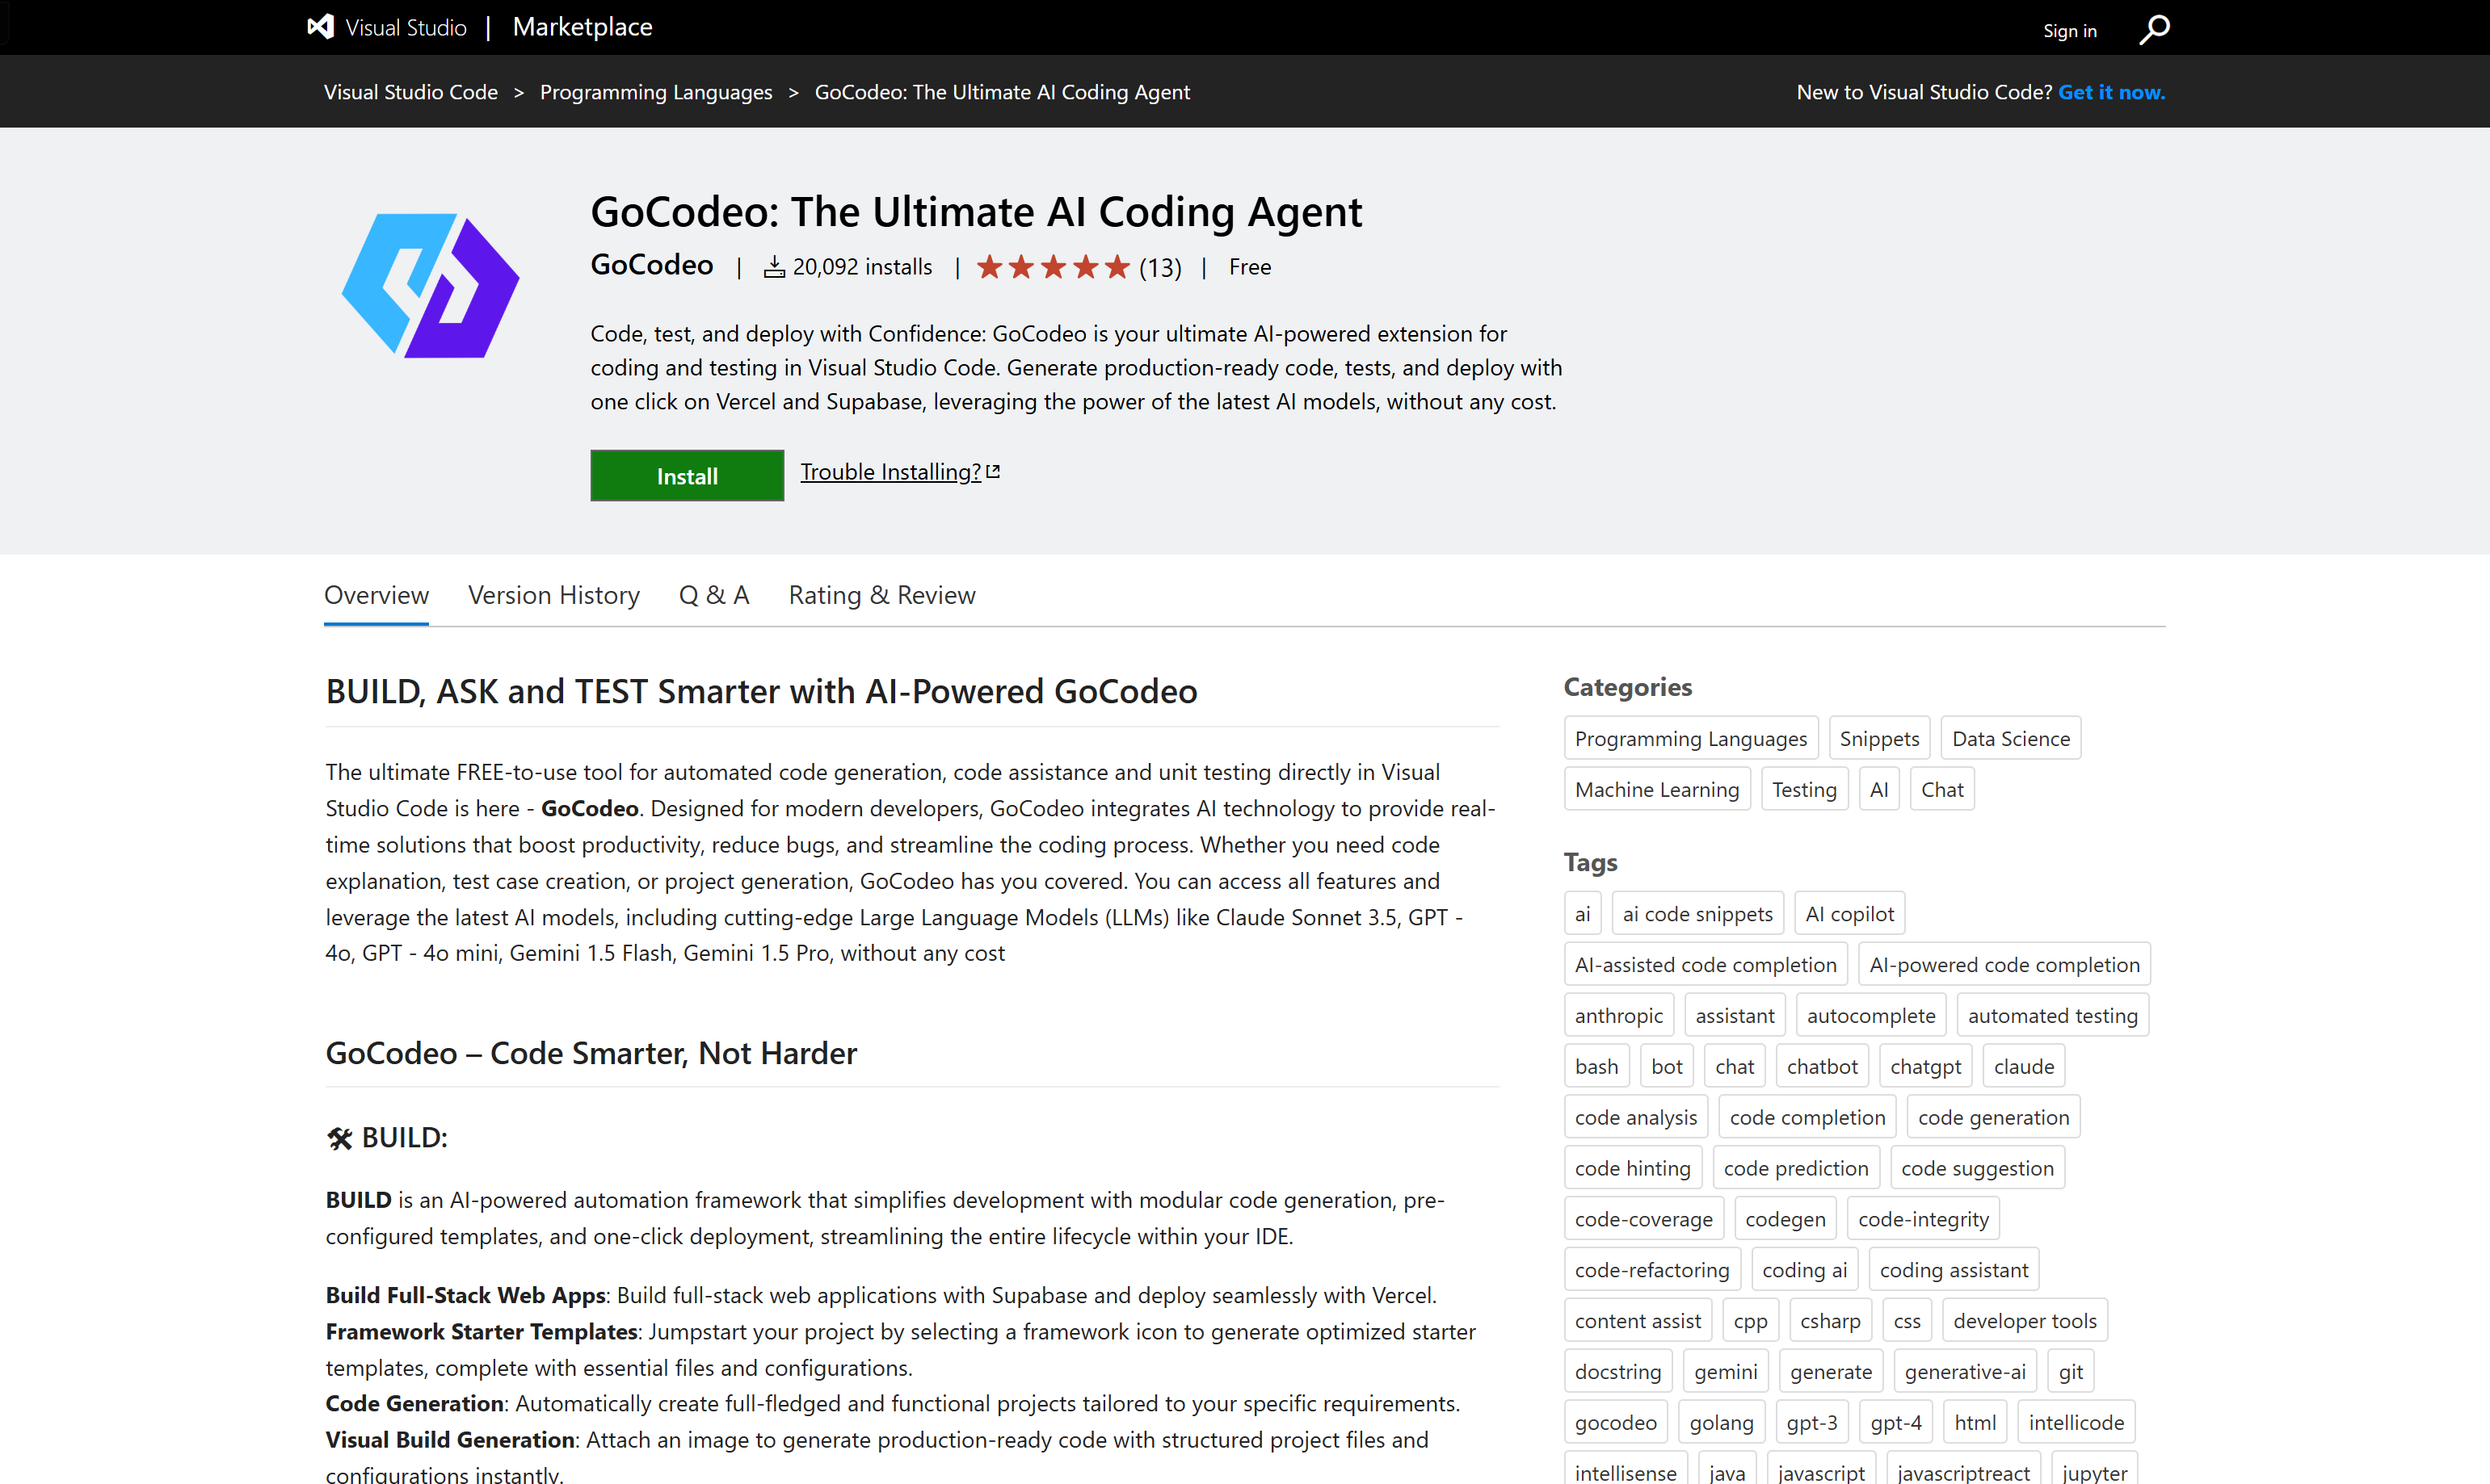This screenshot has width=2490, height=1484.
Task: Click the magnifier search icon in header
Action: 2154,29
